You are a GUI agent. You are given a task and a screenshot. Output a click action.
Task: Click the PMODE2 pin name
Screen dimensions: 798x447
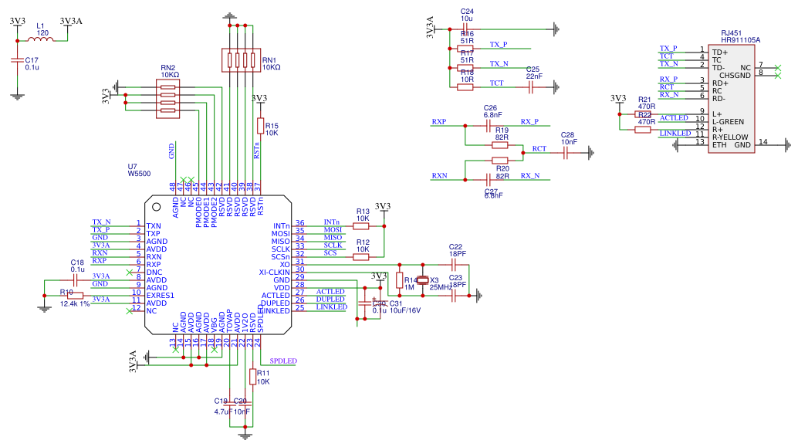(214, 212)
